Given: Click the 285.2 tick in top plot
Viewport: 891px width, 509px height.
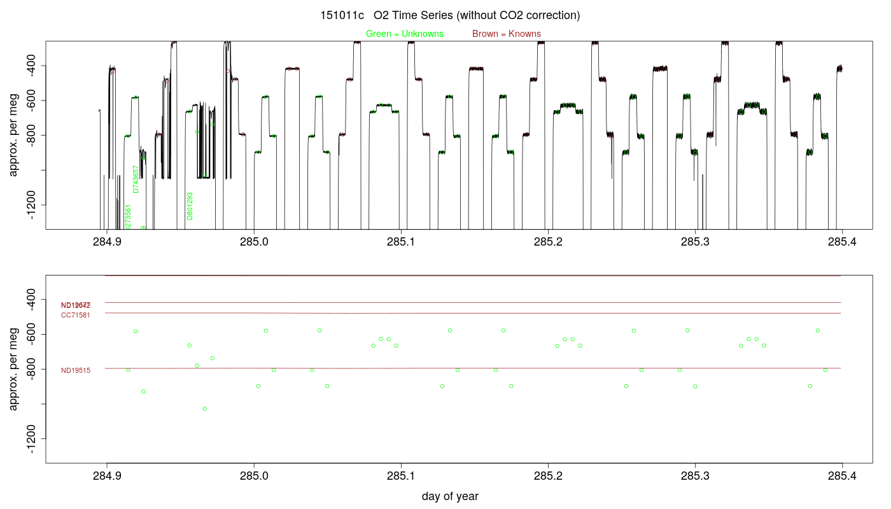Looking at the screenshot, I should click(548, 242).
